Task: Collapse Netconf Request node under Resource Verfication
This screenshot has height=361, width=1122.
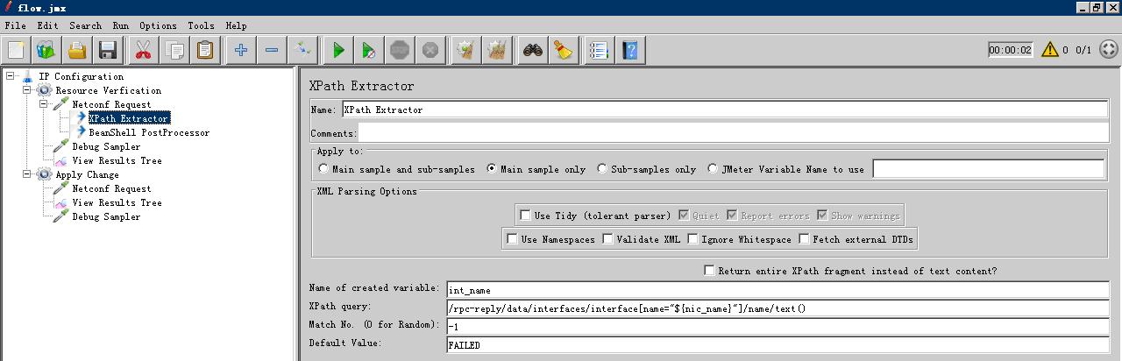Action: 44,104
